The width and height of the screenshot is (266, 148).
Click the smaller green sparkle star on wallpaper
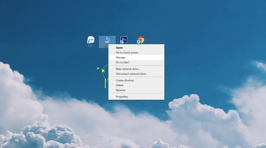(x=98, y=69)
